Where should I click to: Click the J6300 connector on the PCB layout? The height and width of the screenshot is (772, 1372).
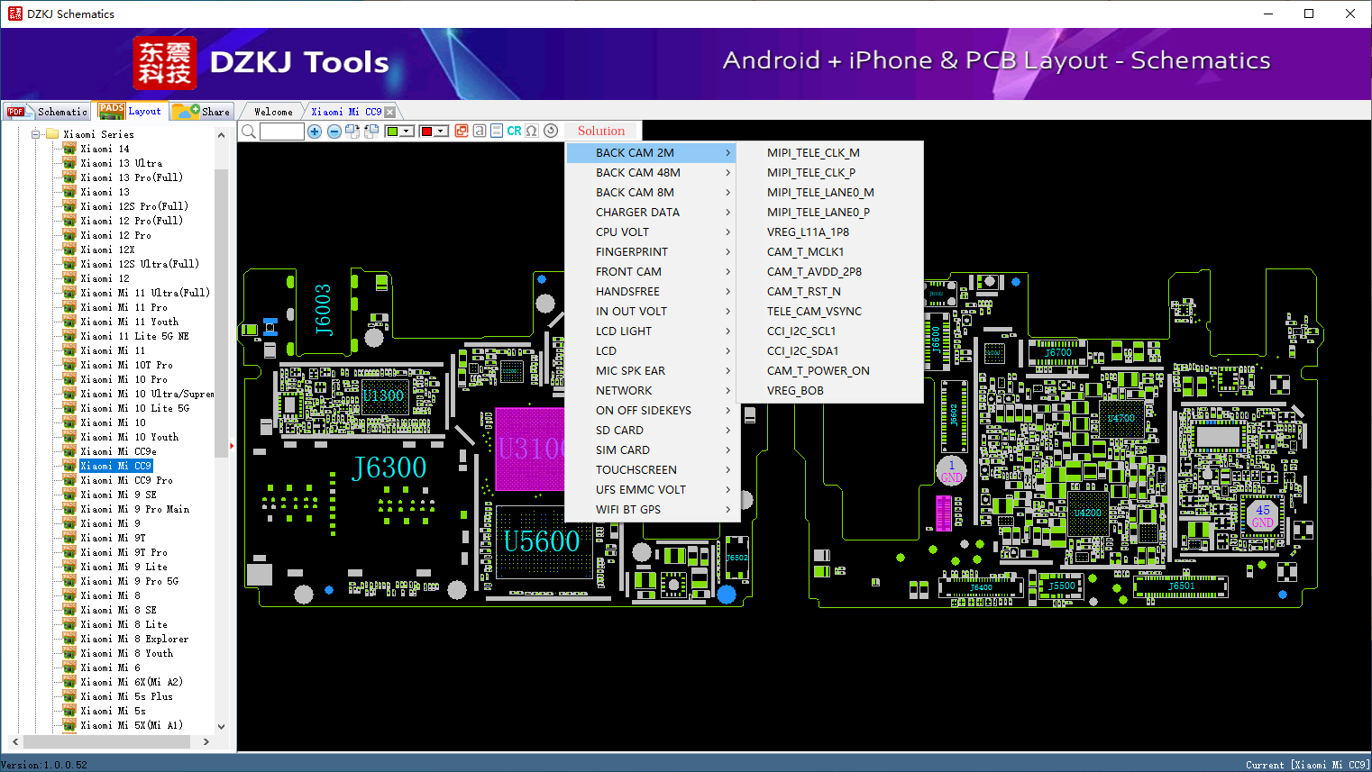click(x=389, y=468)
